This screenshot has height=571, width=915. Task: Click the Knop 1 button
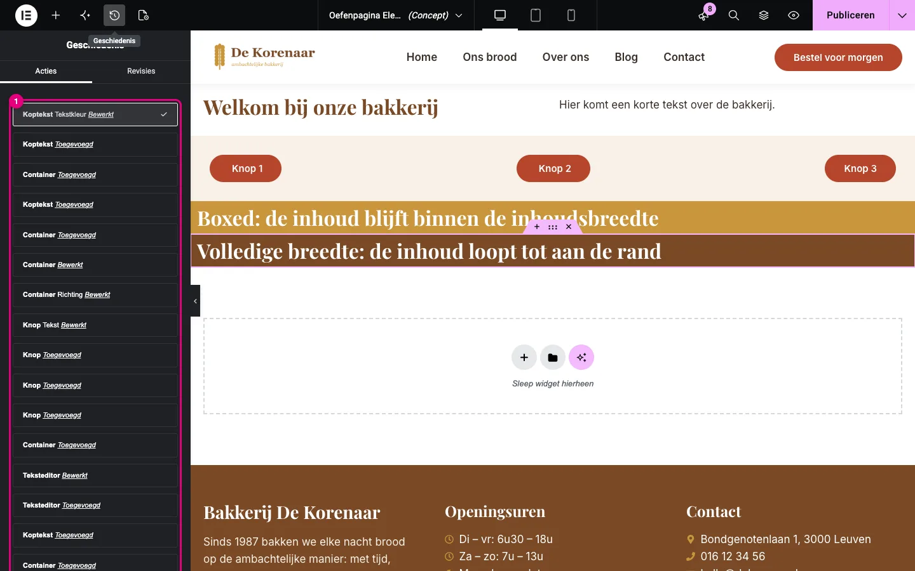pos(245,168)
